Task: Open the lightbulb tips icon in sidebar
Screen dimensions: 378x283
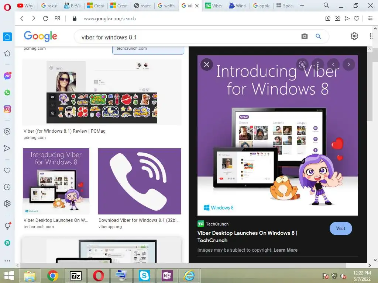Action: tap(7, 226)
